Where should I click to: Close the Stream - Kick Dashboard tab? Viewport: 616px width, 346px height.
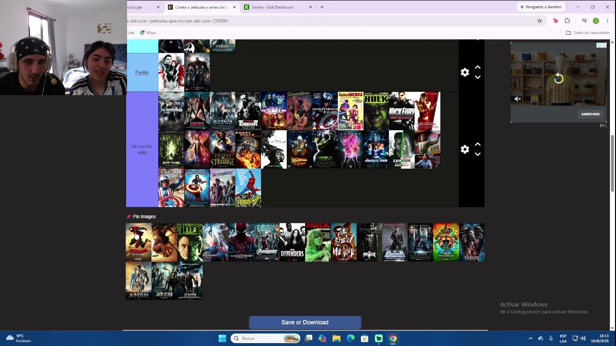click(x=310, y=7)
